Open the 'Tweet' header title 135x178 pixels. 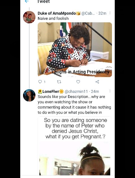(x=44, y=1)
